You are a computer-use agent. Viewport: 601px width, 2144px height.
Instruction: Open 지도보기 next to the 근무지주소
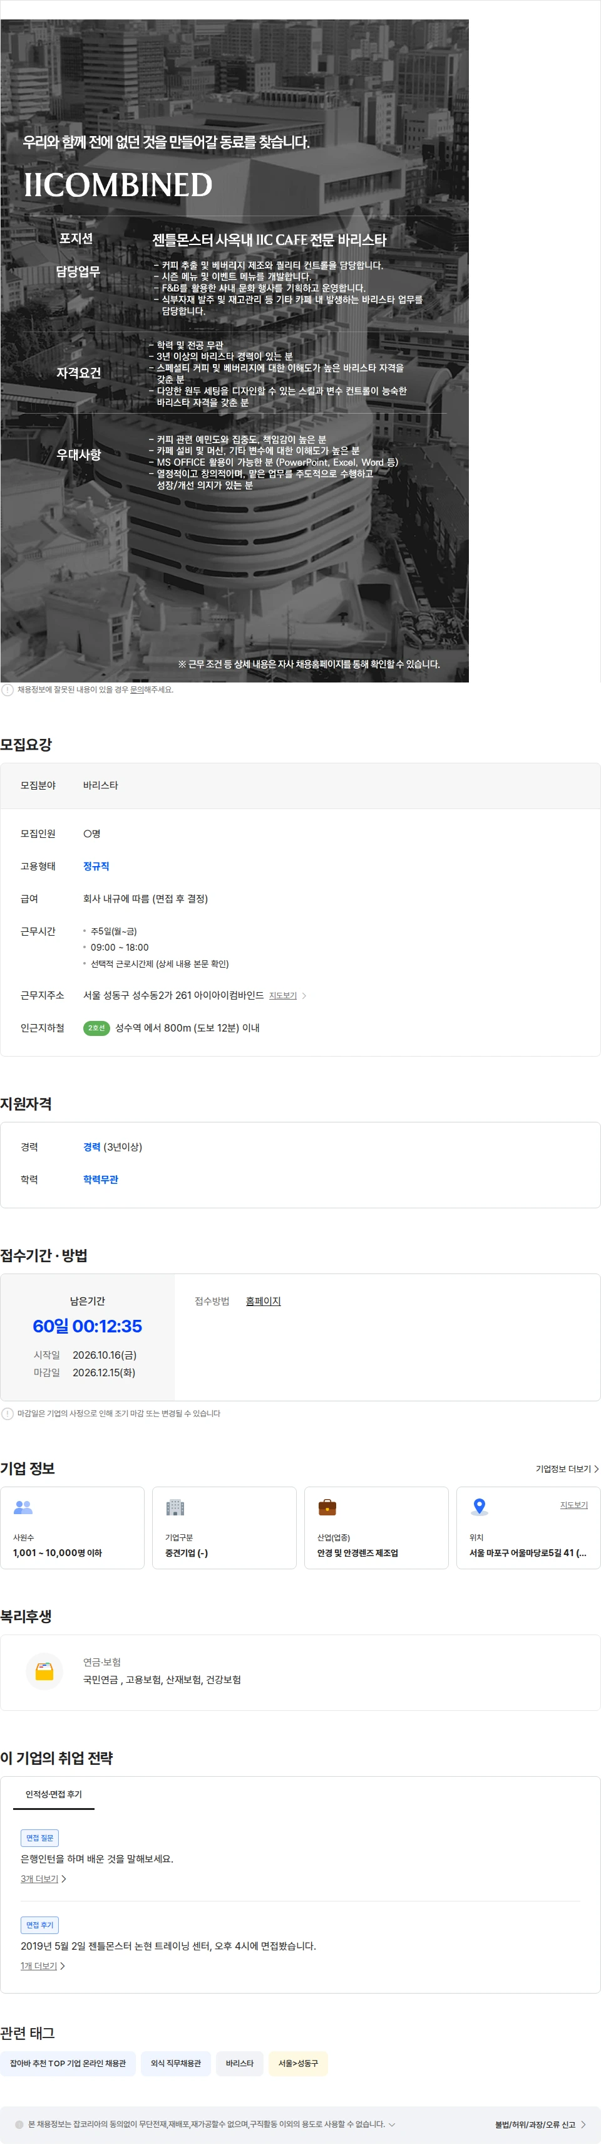pos(282,995)
